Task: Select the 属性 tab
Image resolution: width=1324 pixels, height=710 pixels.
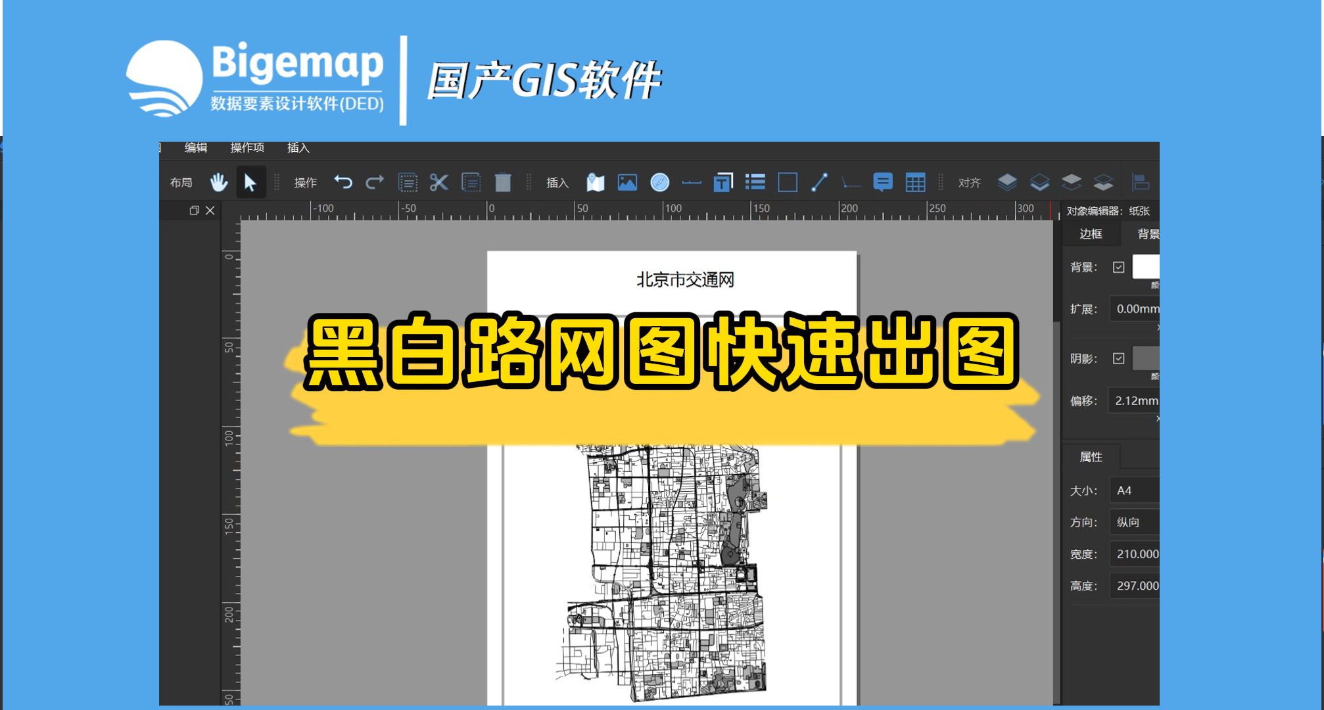Action: pyautogui.click(x=1091, y=456)
